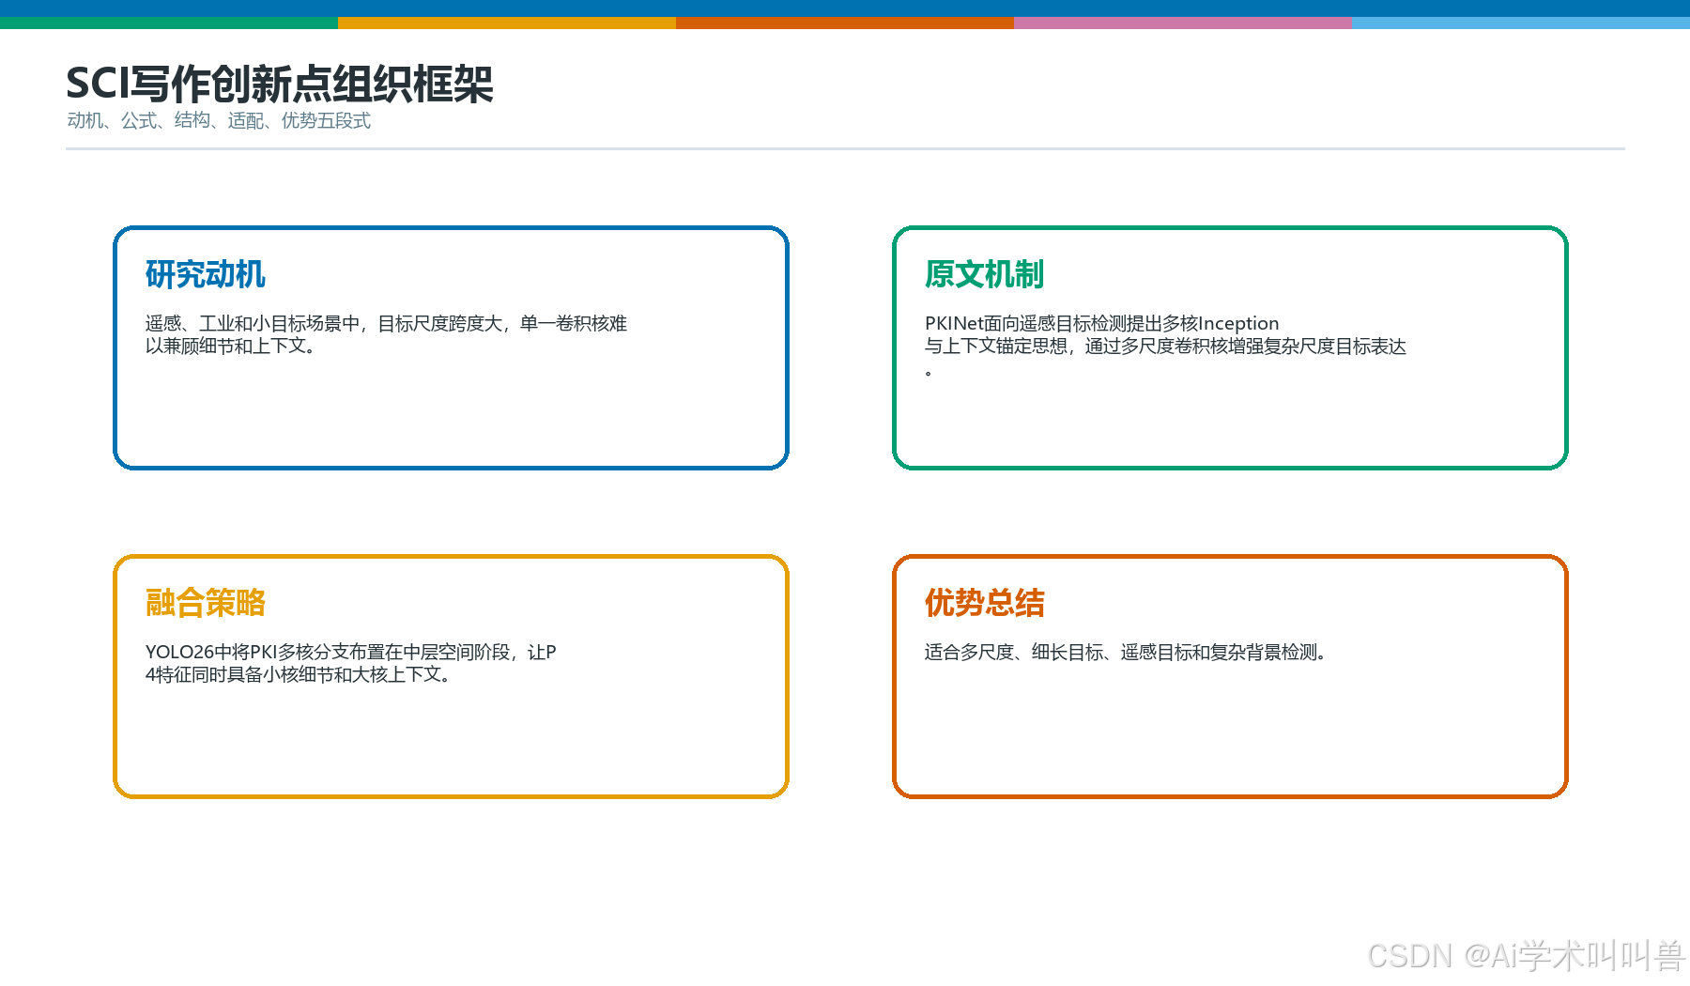The image size is (1690, 986).
Task: Select the 研究动机 card heading
Action: tap(206, 274)
